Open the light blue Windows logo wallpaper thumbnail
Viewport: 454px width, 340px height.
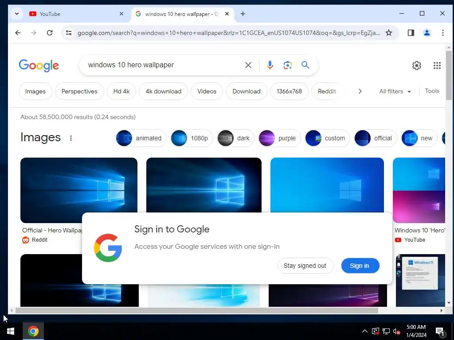coord(327,185)
